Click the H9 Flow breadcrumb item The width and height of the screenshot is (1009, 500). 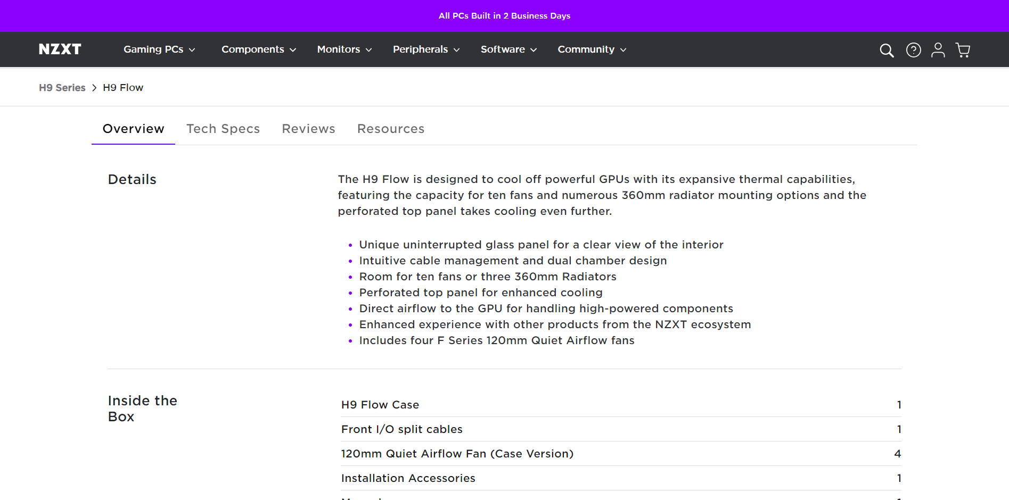tap(123, 88)
